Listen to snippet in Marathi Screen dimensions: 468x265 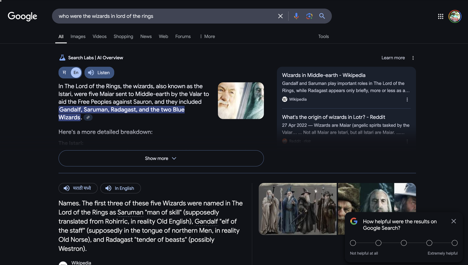click(78, 188)
